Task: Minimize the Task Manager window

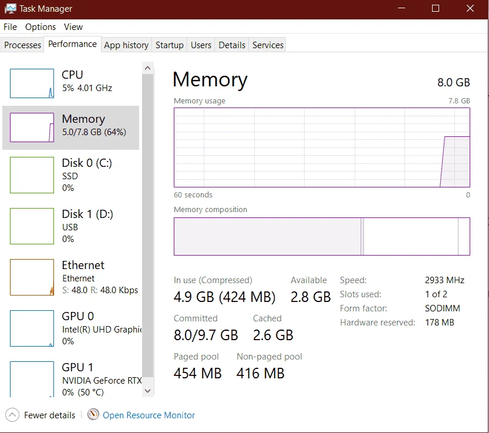Action: 402,8
